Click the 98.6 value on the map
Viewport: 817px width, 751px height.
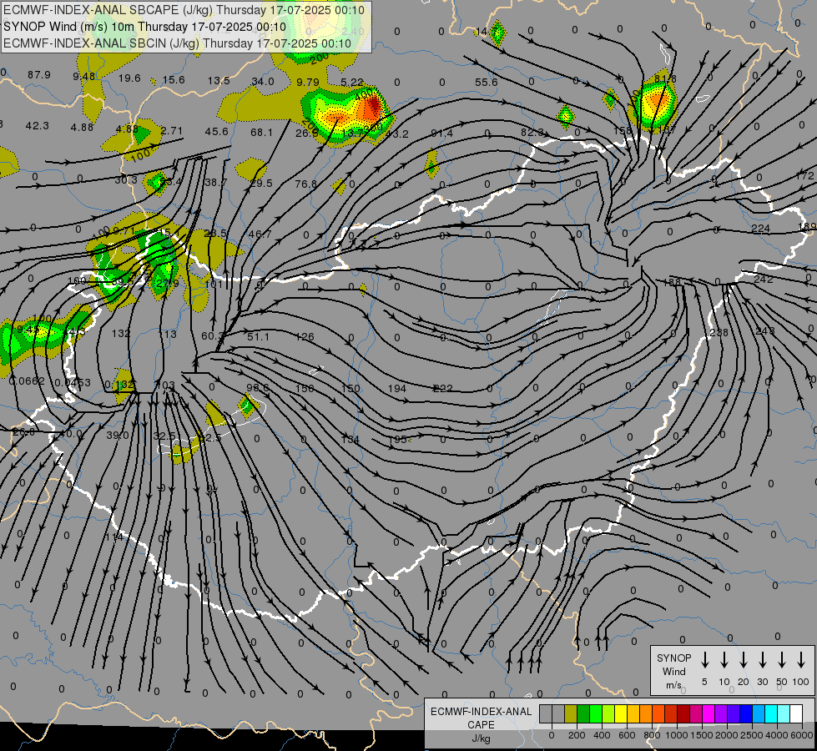point(257,388)
